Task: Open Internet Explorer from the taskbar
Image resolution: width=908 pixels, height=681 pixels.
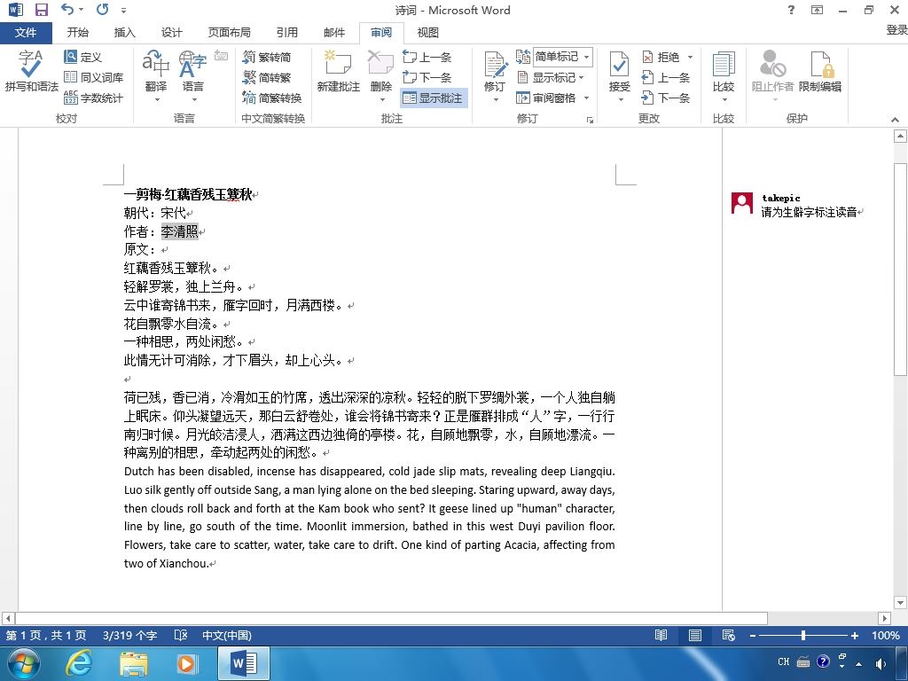Action: pos(79,662)
